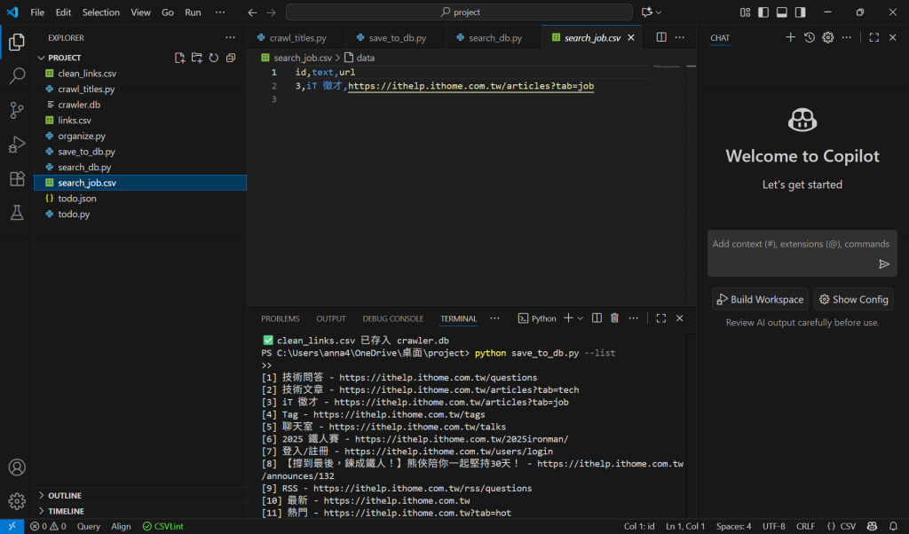Image resolution: width=909 pixels, height=534 pixels.
Task: Expand the OUTLINE section
Action: tap(65, 496)
